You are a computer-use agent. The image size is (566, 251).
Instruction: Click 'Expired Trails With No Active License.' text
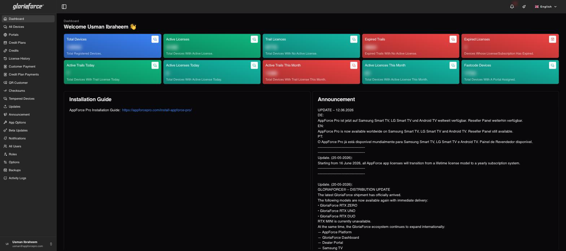tap(391, 53)
